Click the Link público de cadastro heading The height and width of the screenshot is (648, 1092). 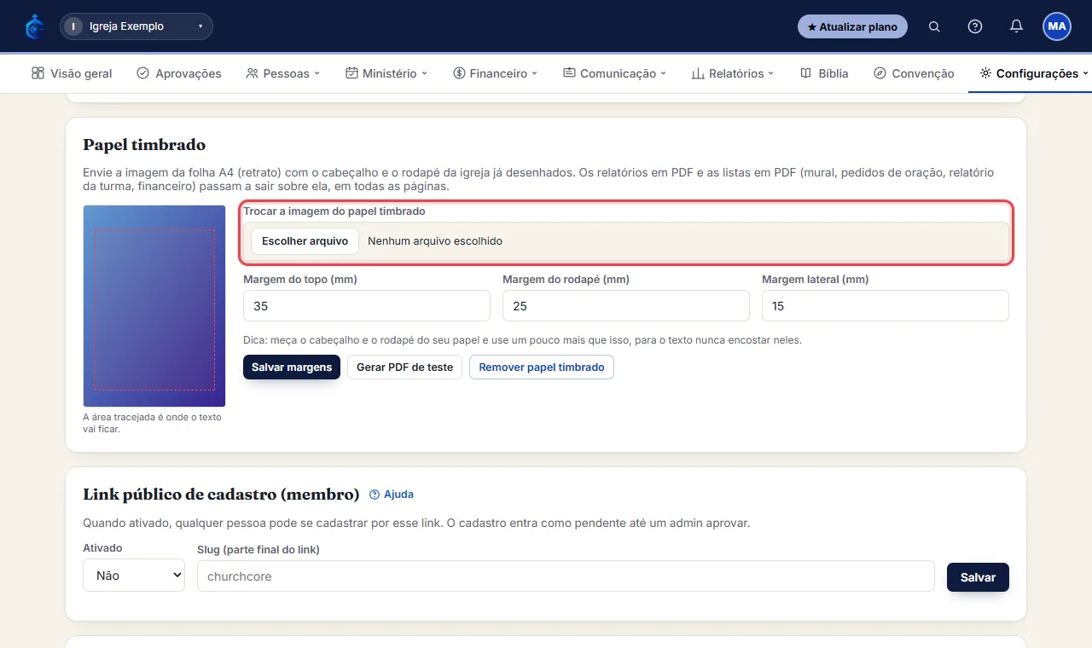point(221,495)
